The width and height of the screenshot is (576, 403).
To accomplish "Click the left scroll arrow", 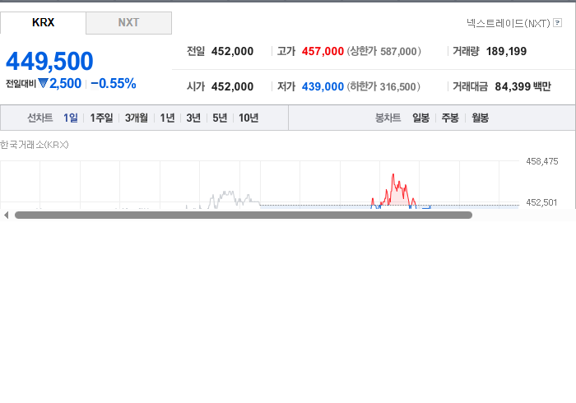I will tap(6, 215).
